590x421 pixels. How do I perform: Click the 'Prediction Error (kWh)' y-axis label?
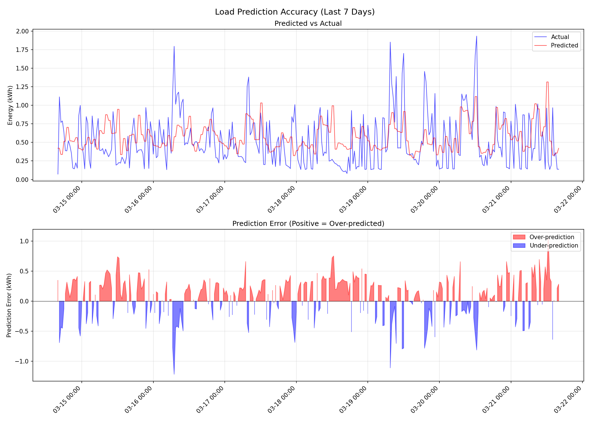click(9, 305)
